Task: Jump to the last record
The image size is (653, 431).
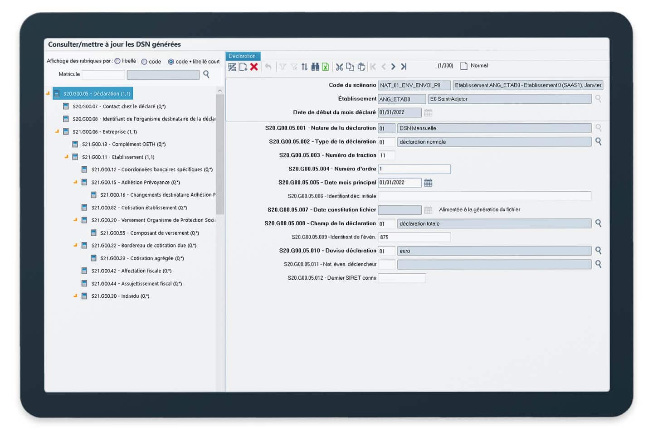Action: coord(404,67)
